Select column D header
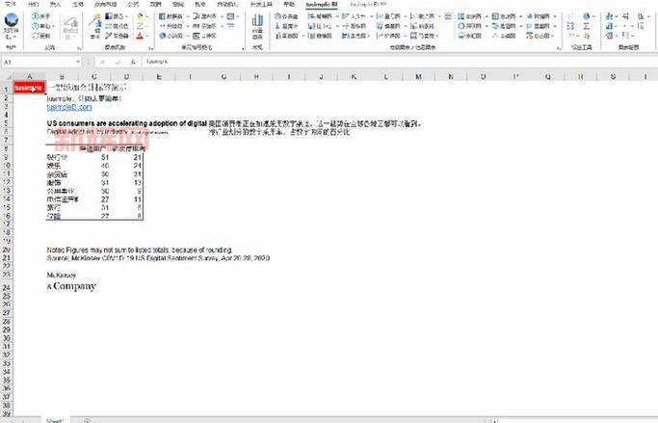Screen dimensions: 658x423 pyautogui.click(x=126, y=75)
